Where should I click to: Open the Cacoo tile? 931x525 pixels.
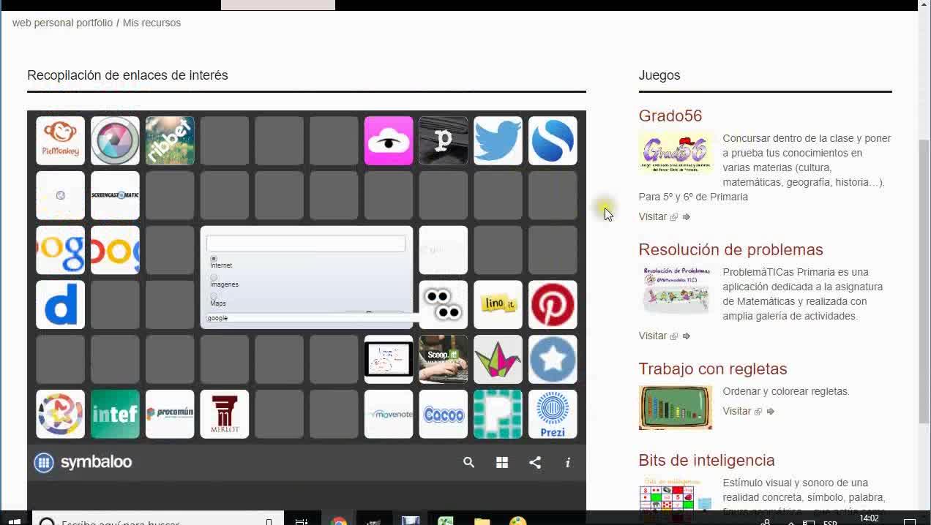(x=444, y=414)
